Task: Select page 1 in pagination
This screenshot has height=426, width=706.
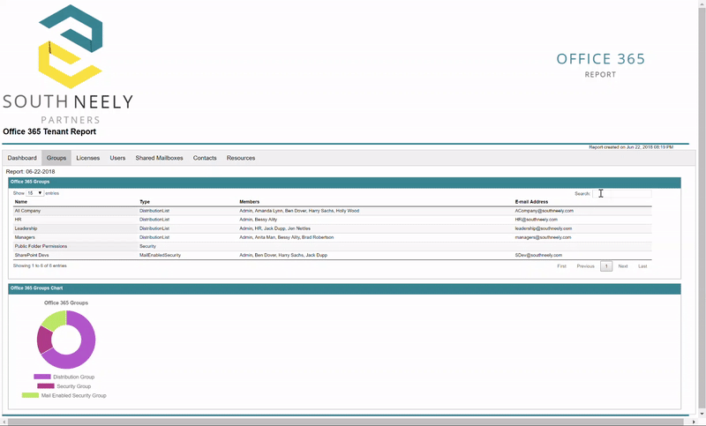Action: tap(606, 266)
